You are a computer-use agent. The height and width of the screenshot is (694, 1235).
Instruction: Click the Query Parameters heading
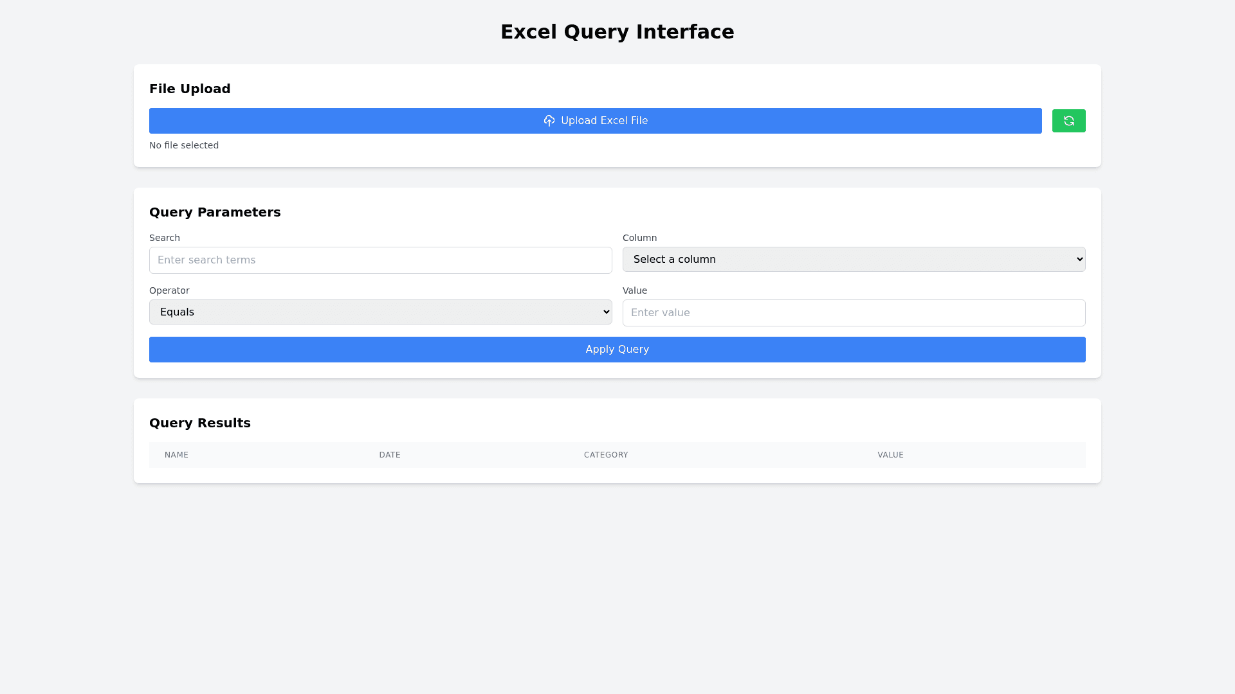[x=215, y=212]
